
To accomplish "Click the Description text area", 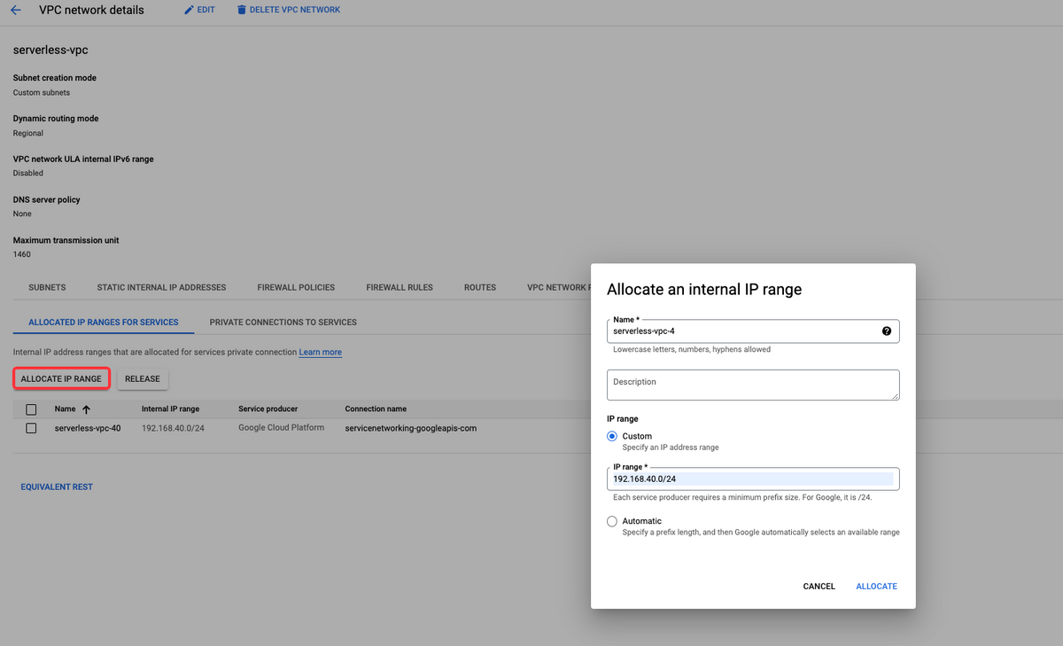I will coord(753,385).
